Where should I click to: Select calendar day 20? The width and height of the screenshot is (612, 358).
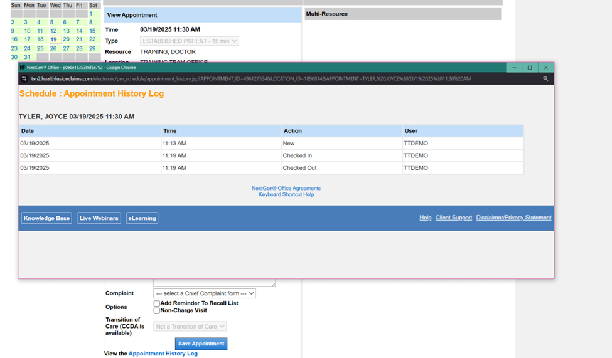point(66,39)
